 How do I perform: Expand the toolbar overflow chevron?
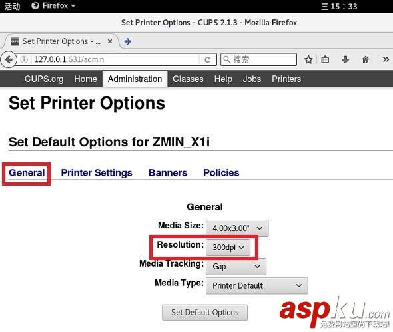pos(386,60)
